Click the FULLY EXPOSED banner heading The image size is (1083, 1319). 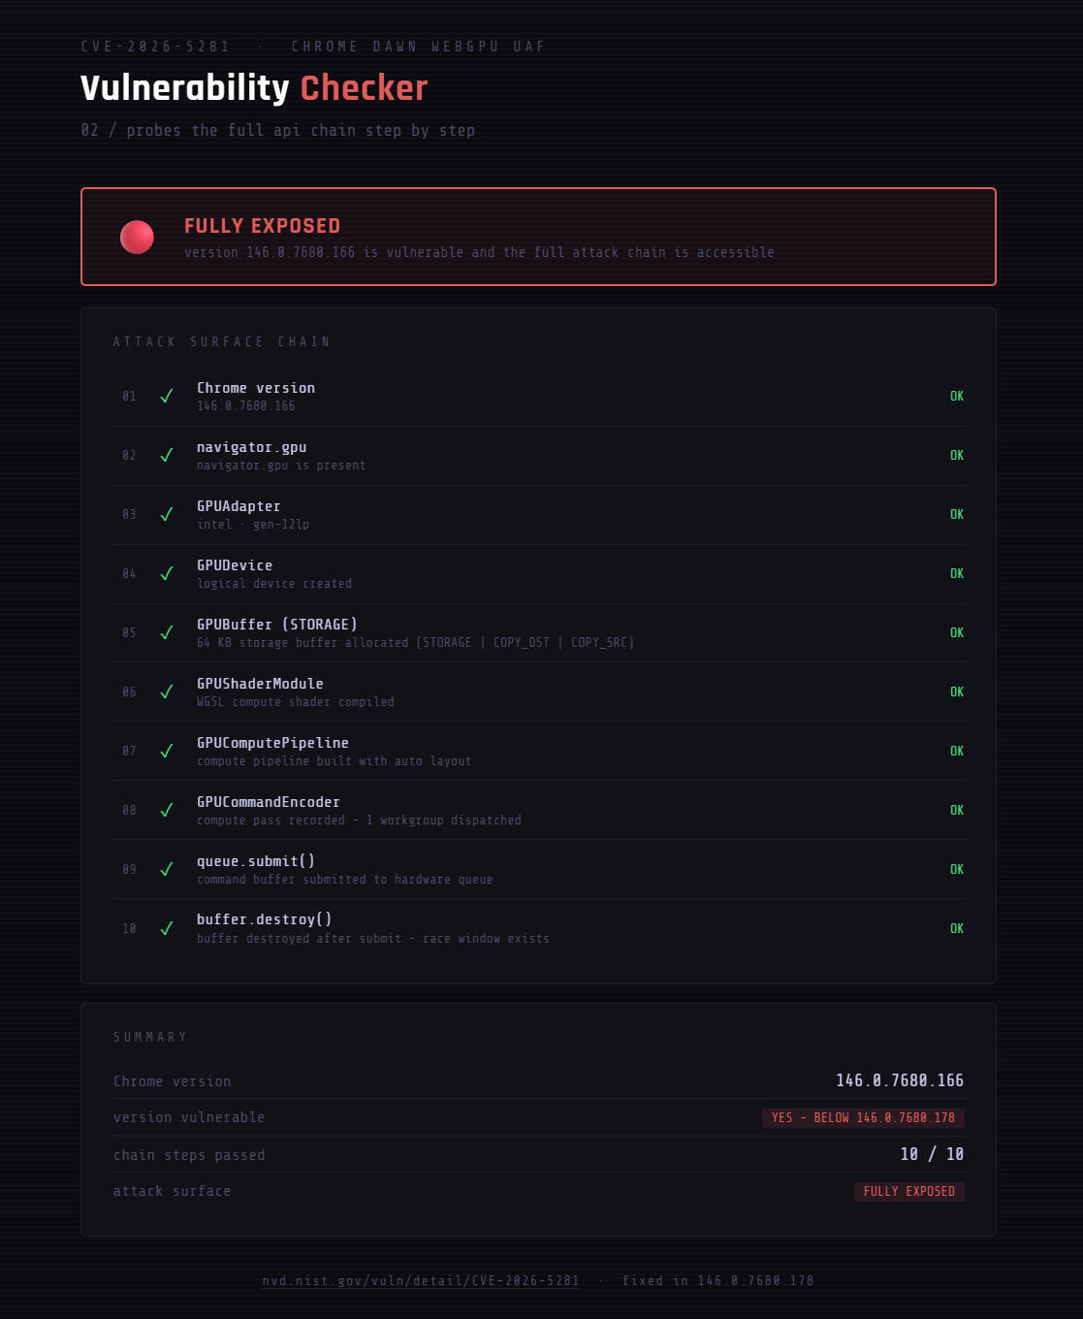[x=262, y=226]
